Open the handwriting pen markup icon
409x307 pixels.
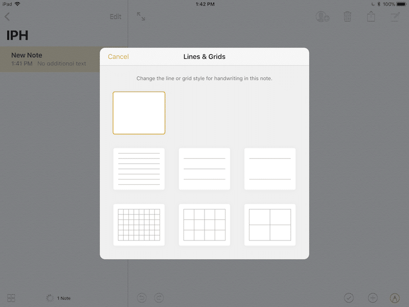[x=395, y=298]
